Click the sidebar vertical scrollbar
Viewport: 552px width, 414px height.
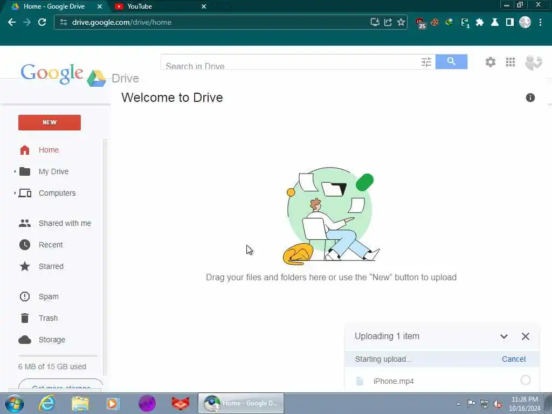coord(105,257)
